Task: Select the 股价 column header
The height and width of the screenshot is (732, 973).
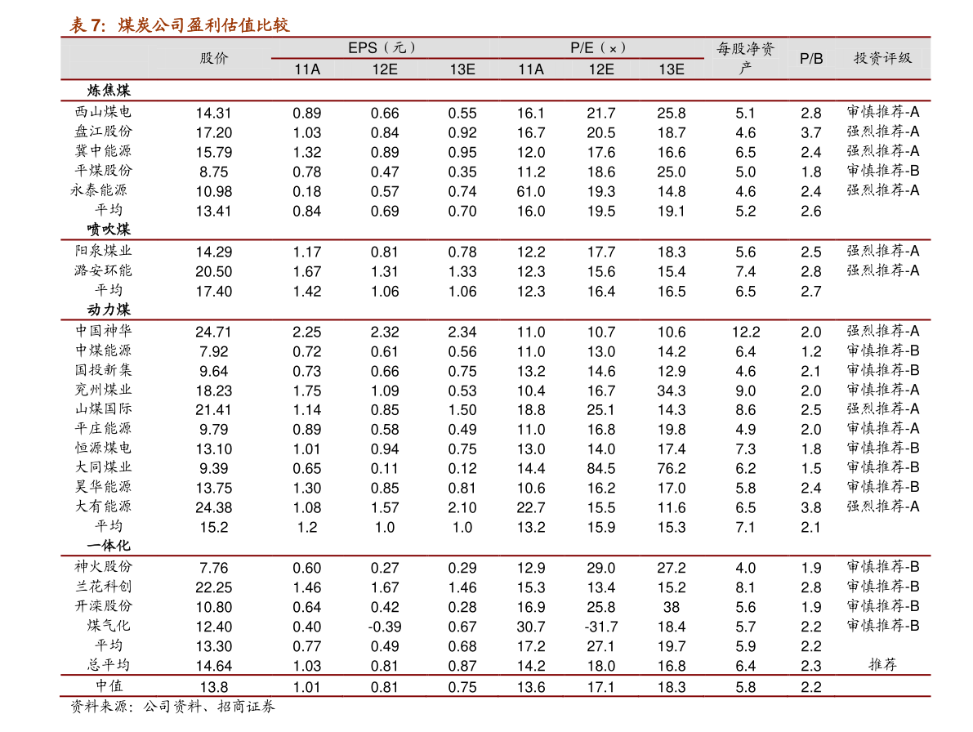Action: click(214, 58)
